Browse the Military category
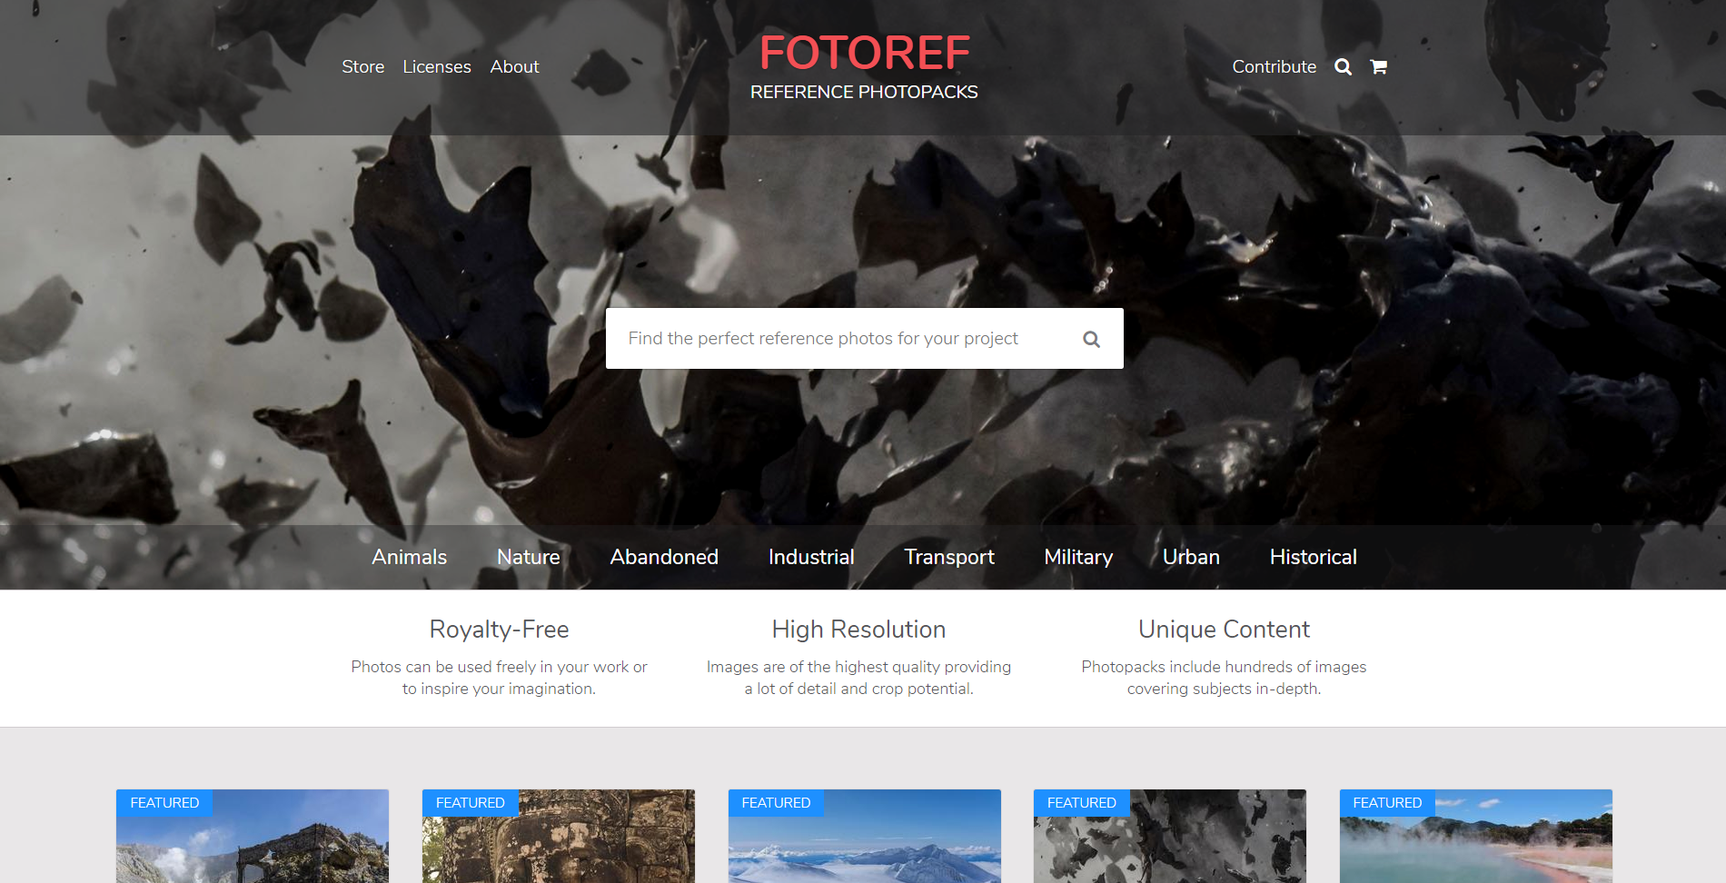 click(x=1078, y=557)
